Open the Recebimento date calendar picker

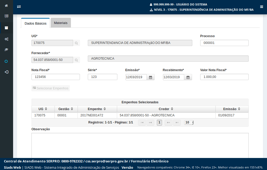click(188, 77)
